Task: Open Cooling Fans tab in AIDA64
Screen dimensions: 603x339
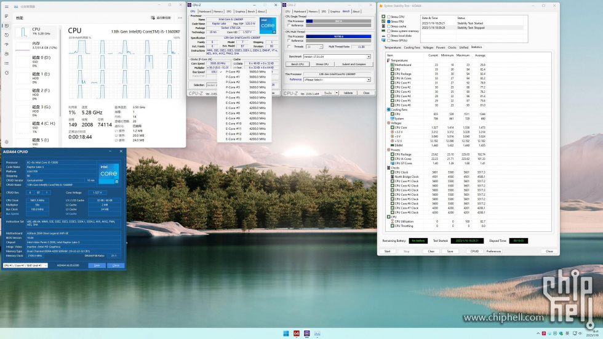Action: [412, 47]
